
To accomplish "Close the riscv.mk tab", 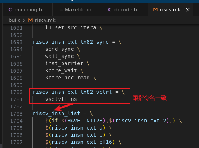I will point(188,10).
